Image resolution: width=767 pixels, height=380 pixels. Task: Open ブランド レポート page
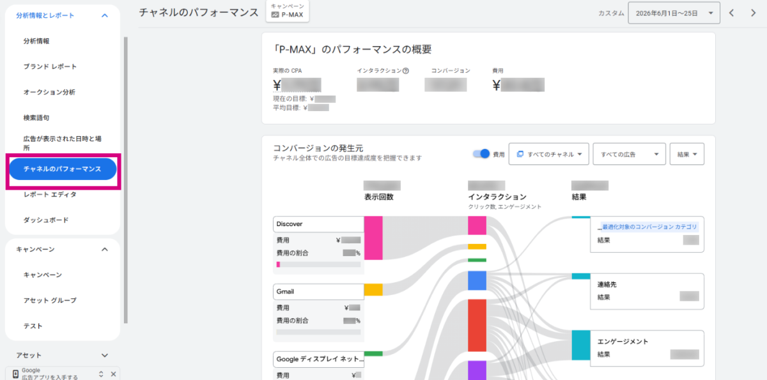coord(50,66)
